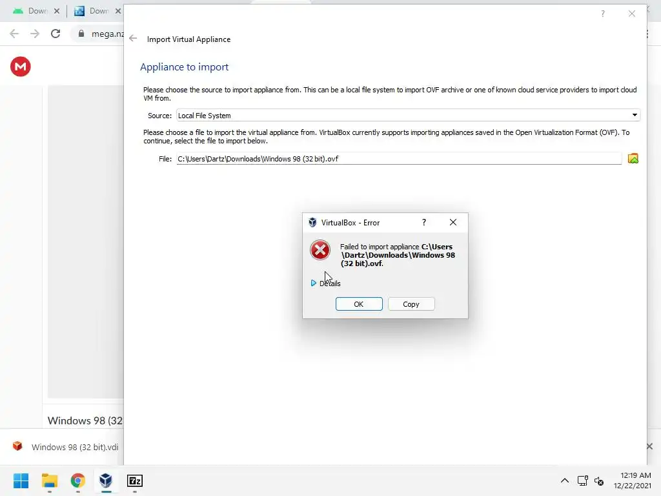Expand the Details section of the error
Image resolution: width=661 pixels, height=496 pixels.
coord(325,284)
